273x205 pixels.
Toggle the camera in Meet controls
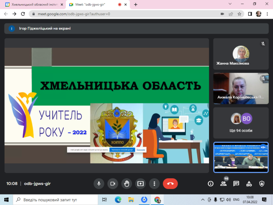click(113, 184)
